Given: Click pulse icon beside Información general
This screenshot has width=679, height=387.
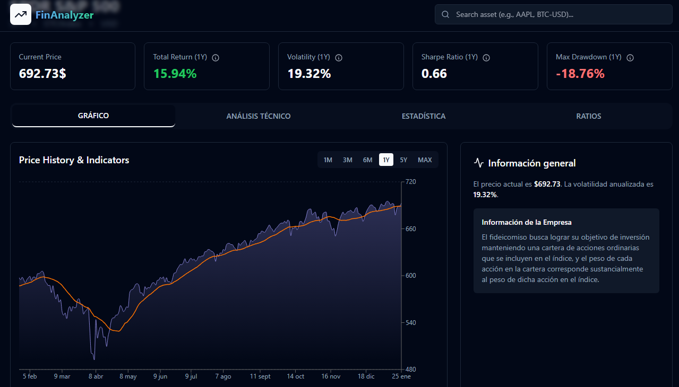Looking at the screenshot, I should coord(478,163).
